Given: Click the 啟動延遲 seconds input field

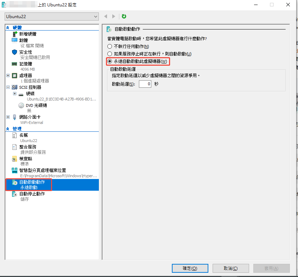Looking at the screenshot, I should coord(145,84).
